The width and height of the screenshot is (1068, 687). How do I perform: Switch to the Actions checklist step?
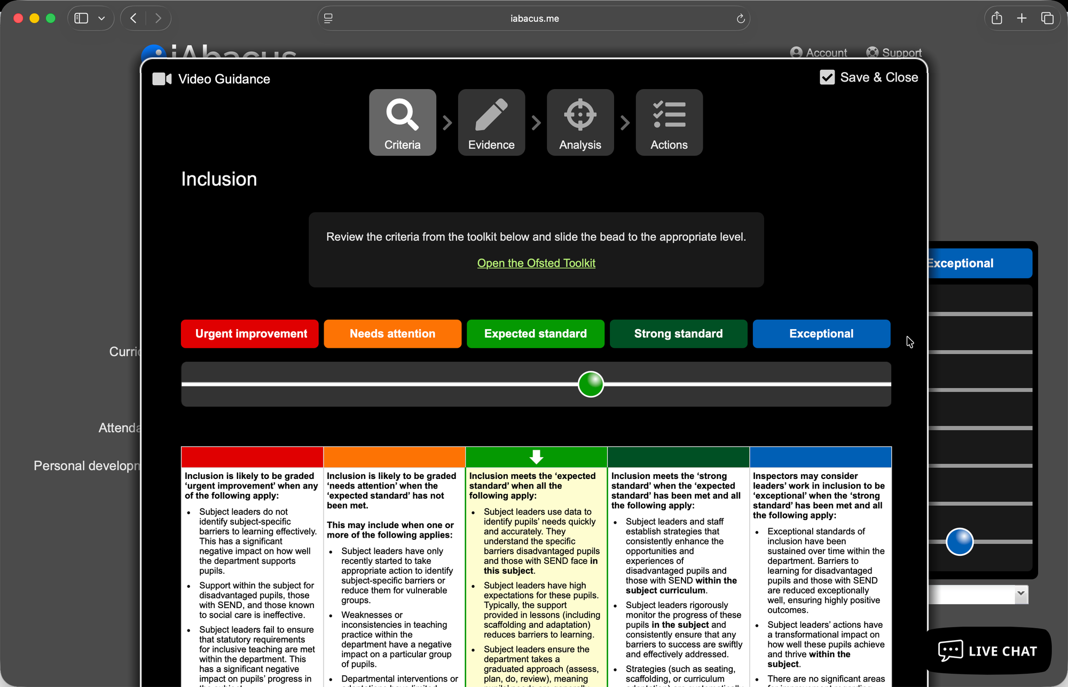point(669,122)
